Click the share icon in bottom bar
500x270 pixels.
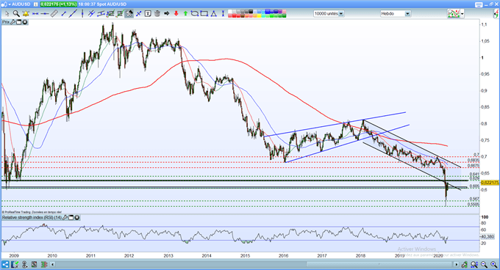[x=5, y=264]
